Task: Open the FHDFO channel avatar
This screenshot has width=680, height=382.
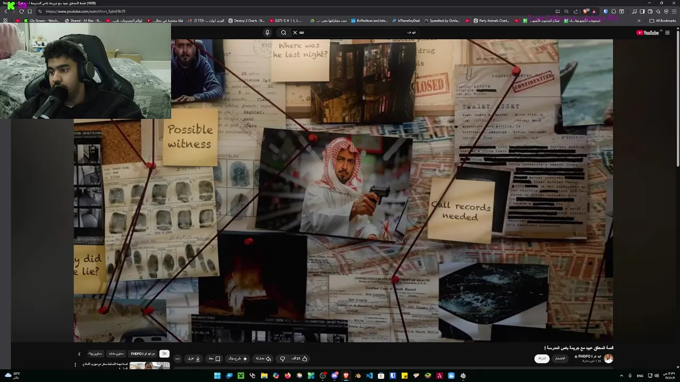Action: 608,359
